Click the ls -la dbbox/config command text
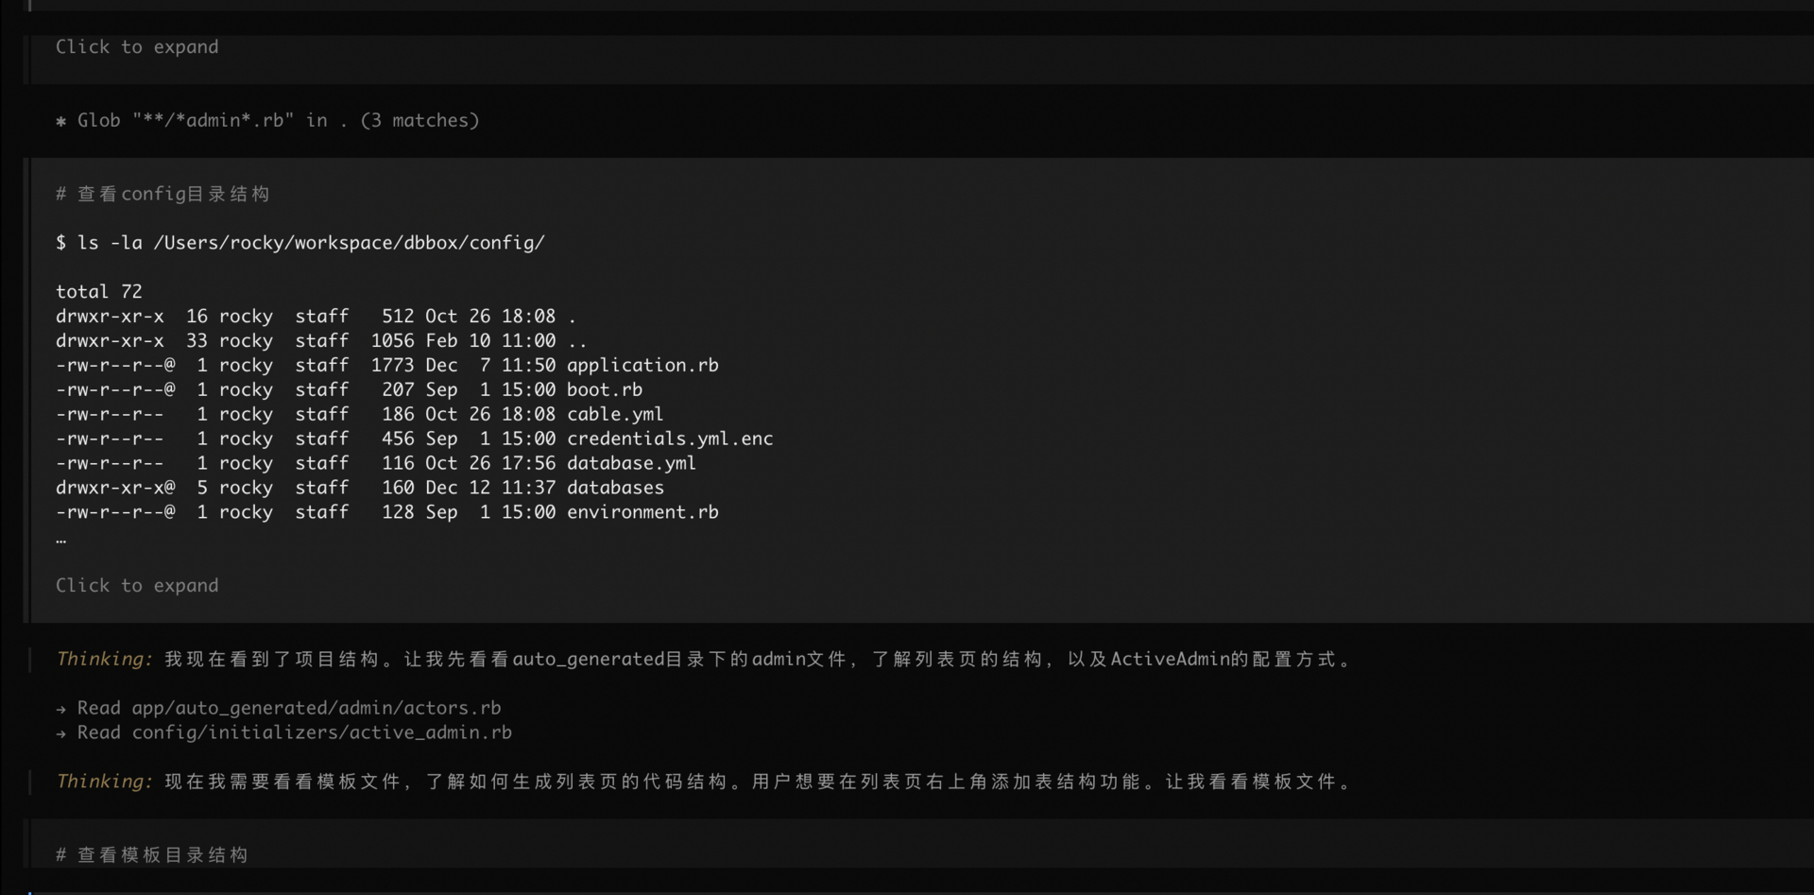The height and width of the screenshot is (895, 1814). (310, 244)
